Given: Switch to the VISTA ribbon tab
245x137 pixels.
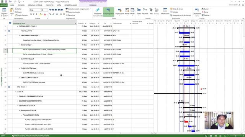Looking at the screenshot, I should click(59, 5).
